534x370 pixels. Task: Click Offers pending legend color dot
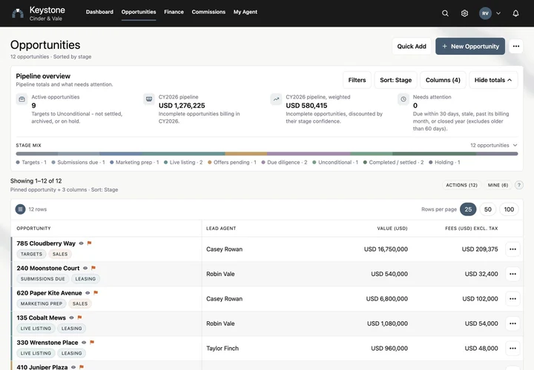tap(210, 162)
